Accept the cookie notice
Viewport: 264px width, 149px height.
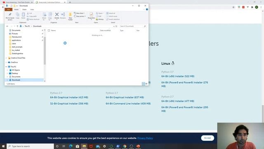pos(207,138)
